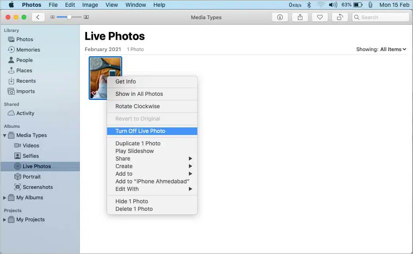Click the Share toolbar icon
The image size is (413, 254).
[x=300, y=17]
